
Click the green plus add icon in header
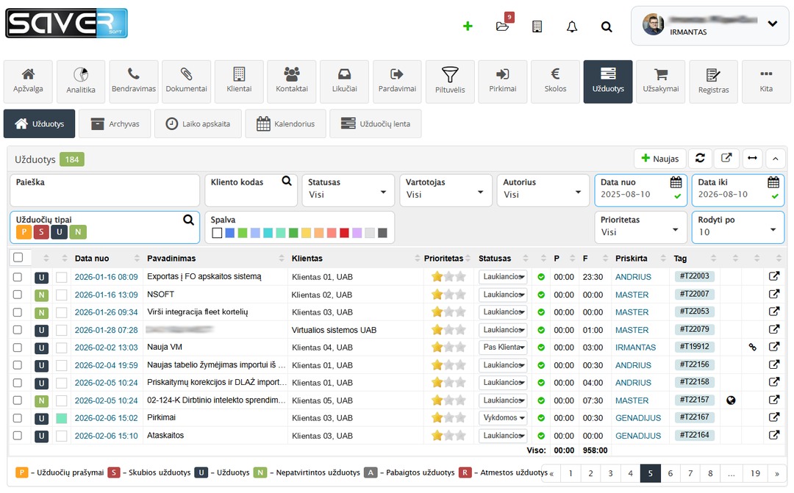(x=468, y=26)
